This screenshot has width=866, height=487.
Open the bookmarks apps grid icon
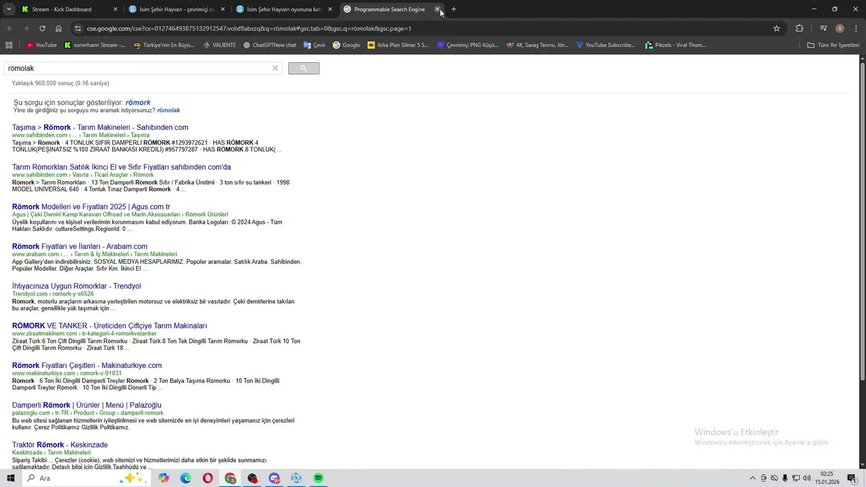click(9, 45)
